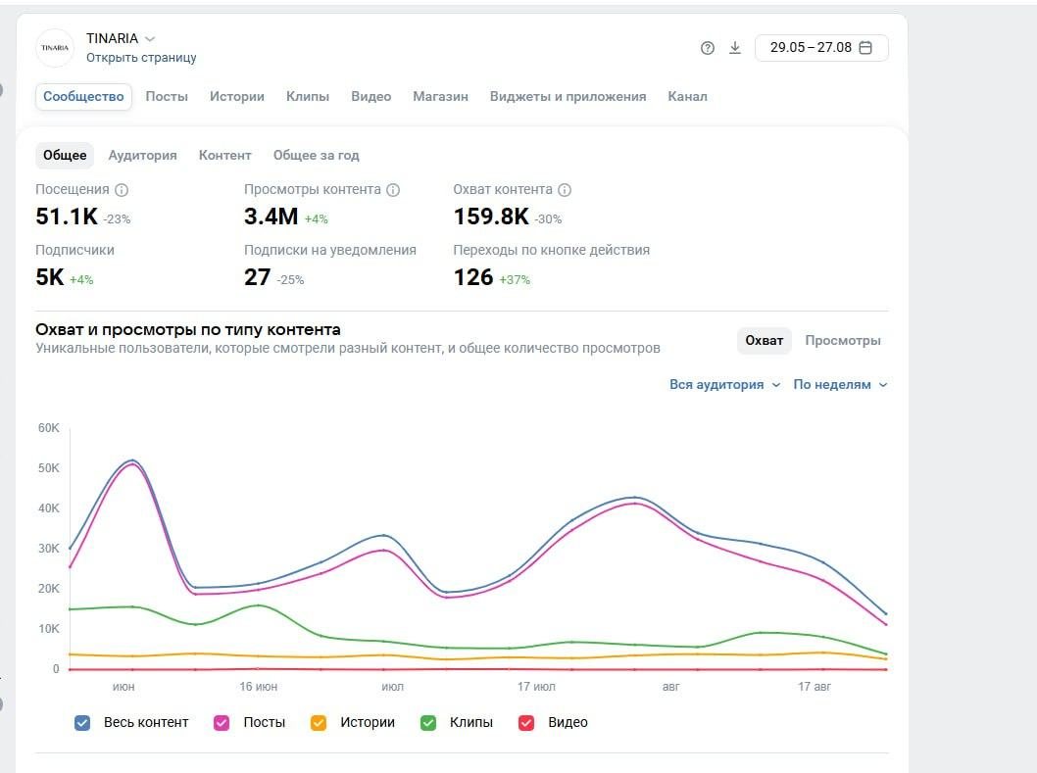The image size is (1037, 773).
Task: Select the Сообщество tab
Action: point(83,97)
